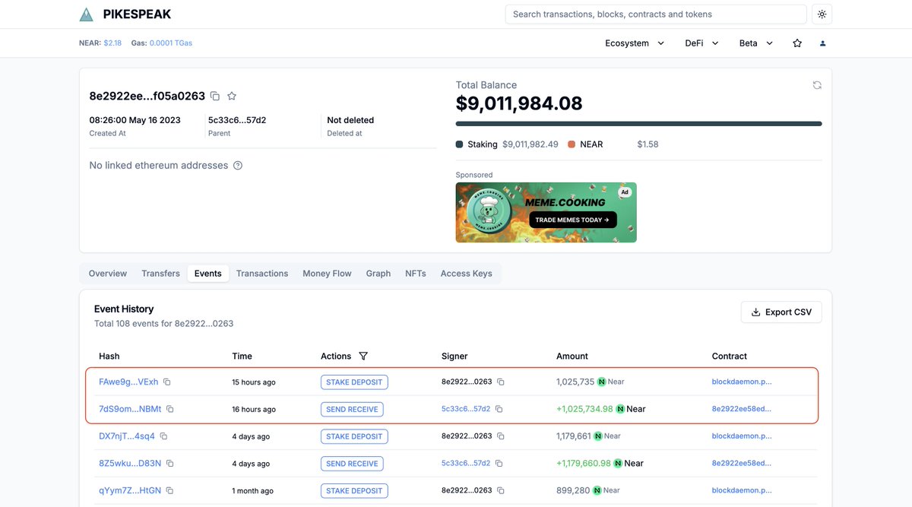Open the blockdaemon.p... contract link
The width and height of the screenshot is (912, 507).
[741, 381]
